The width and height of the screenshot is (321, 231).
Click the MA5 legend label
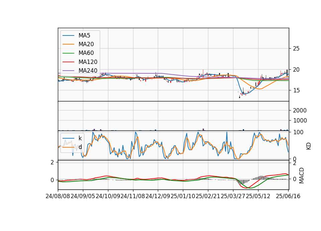pos(84,35)
